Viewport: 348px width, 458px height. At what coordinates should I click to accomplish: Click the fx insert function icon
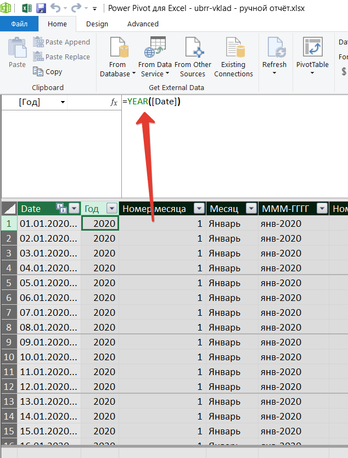click(x=114, y=102)
